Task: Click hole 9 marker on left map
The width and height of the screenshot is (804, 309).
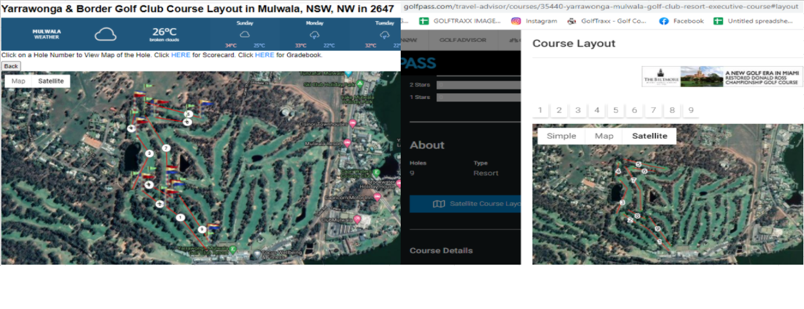Action: 202,229
